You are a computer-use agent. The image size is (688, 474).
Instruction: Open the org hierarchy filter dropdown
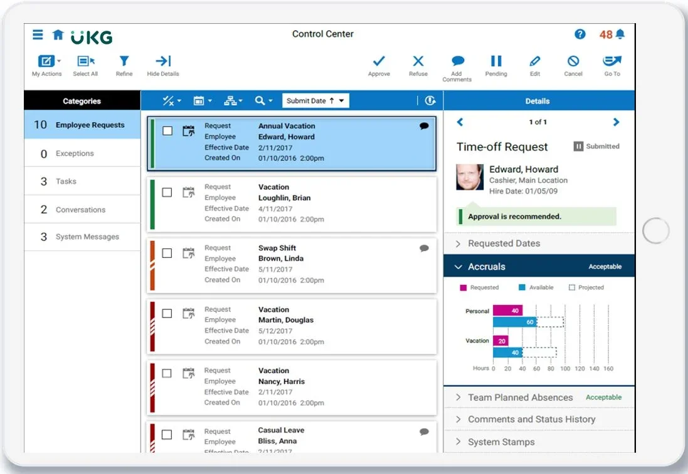click(233, 101)
